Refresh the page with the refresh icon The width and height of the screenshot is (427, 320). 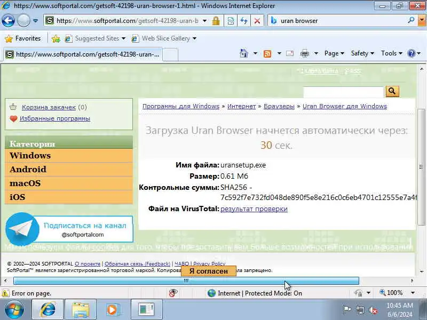coord(244,21)
